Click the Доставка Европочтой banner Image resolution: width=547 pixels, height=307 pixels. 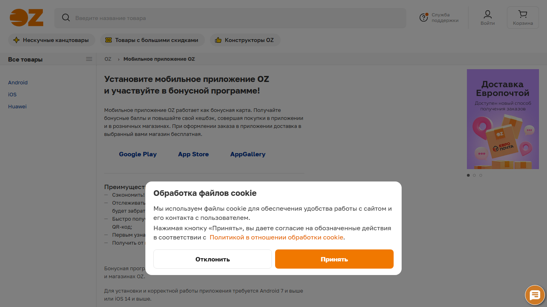(503, 119)
